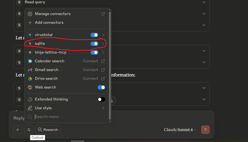Turn off the sqlite connector toggle
This screenshot has height=142, width=248.
point(94,44)
